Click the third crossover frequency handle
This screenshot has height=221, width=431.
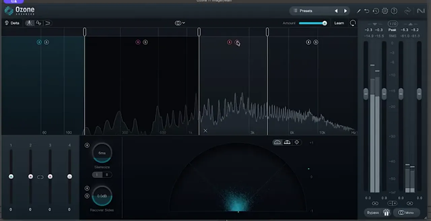[x=267, y=32]
